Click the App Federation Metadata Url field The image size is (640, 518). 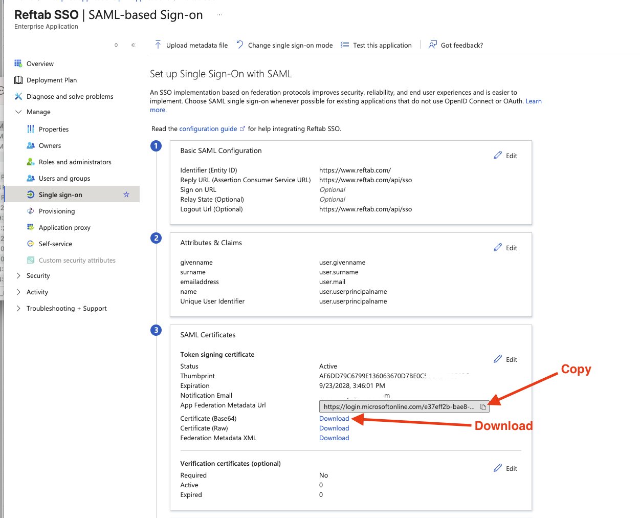click(399, 406)
